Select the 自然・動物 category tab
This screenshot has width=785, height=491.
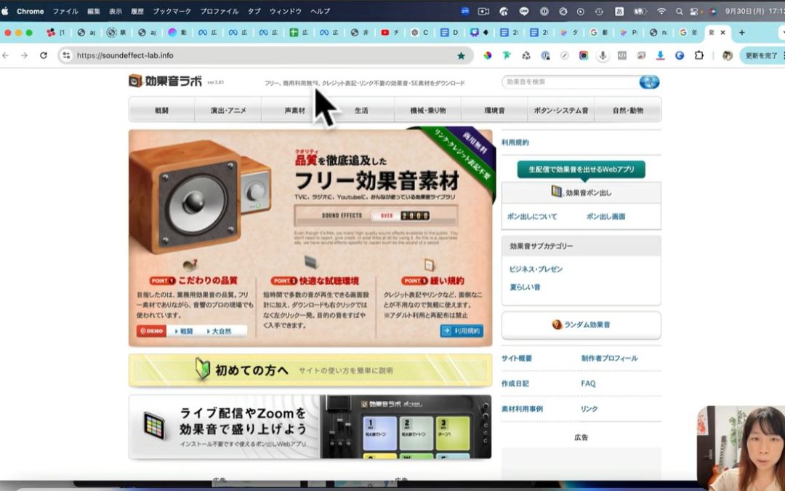pos(628,109)
